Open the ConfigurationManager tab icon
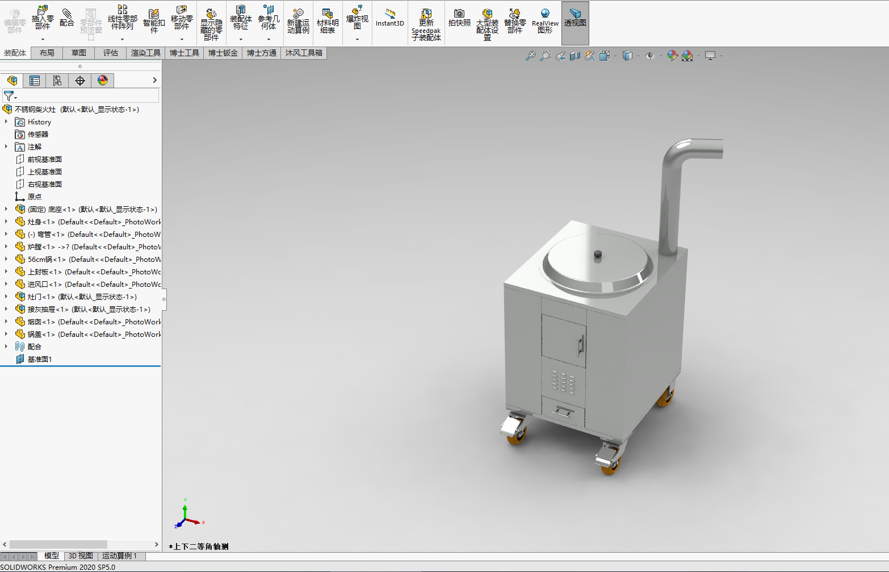Image resolution: width=889 pixels, height=572 pixels. point(57,81)
